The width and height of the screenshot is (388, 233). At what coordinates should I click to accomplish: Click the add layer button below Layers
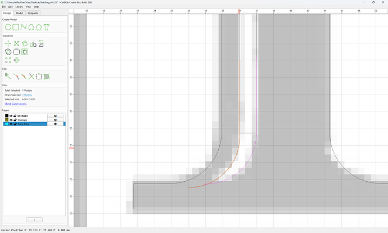(34, 220)
